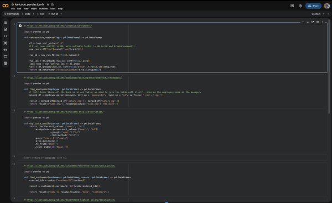
Task: Expand the Code cell options dropdown arrow
Action: 33,14
